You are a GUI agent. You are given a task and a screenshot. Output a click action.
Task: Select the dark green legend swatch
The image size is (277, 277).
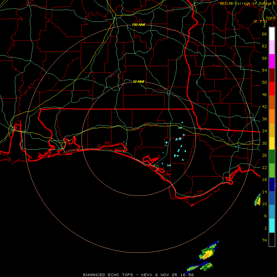click(272, 157)
